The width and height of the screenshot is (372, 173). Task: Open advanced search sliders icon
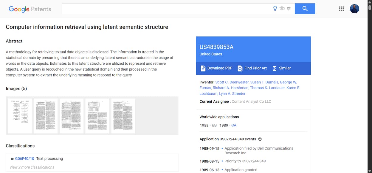289,9
